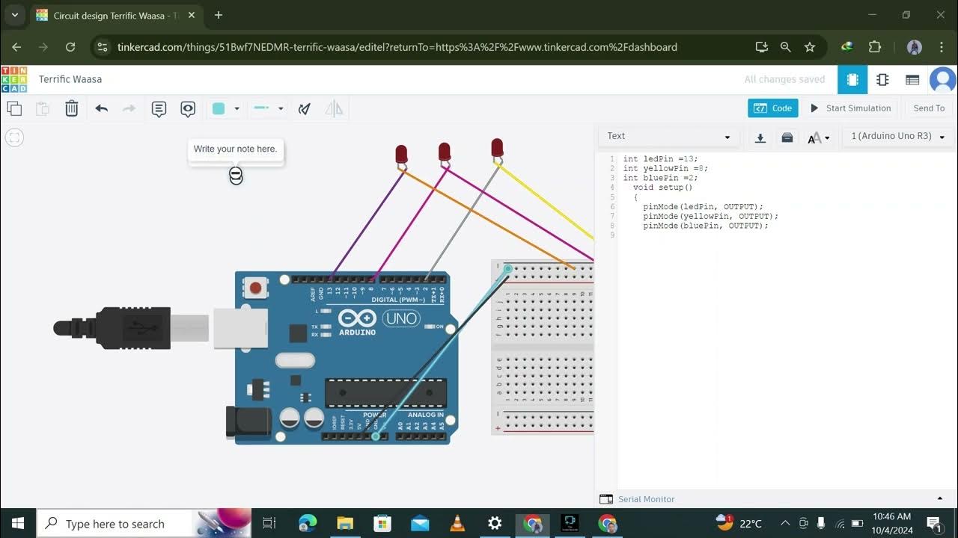This screenshot has height=538, width=958.
Task: Click Start Simulation
Action: point(851,108)
